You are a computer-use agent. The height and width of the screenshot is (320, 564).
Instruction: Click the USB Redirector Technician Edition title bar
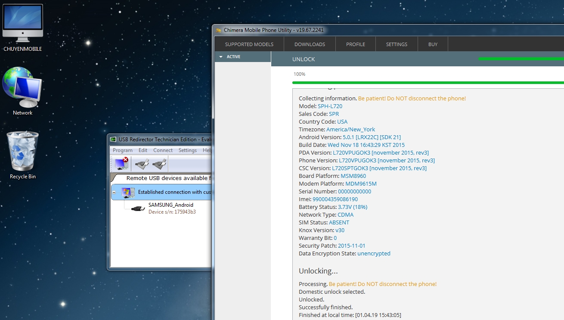[159, 139]
